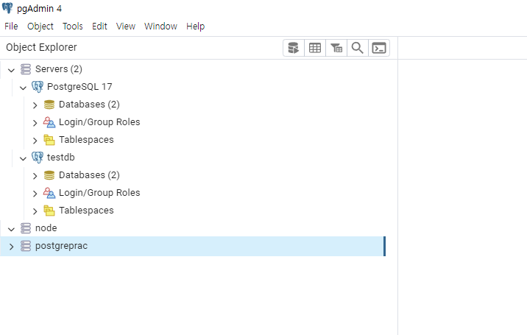Viewport: 527px width, 335px height.
Task: Click the node server group icon
Action: 26,228
